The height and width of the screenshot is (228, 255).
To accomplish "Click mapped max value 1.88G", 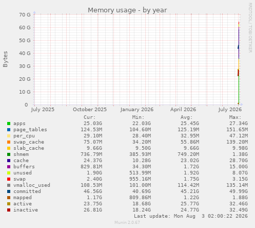I will tap(240, 198).
